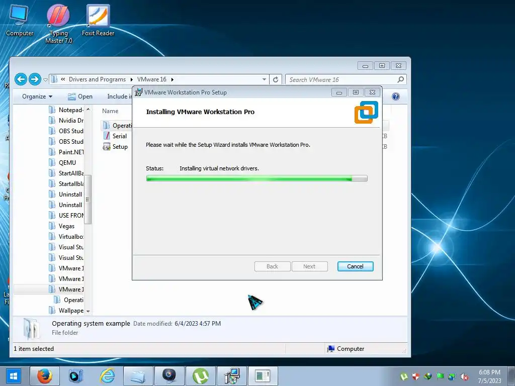The image size is (515, 386).
Task: Launch Internet Explorer from taskbar
Action: (x=107, y=376)
